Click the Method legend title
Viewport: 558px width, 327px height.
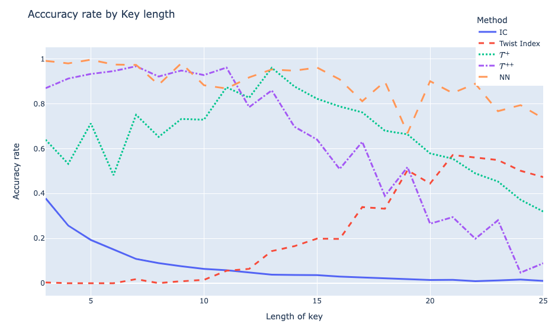[x=492, y=20]
